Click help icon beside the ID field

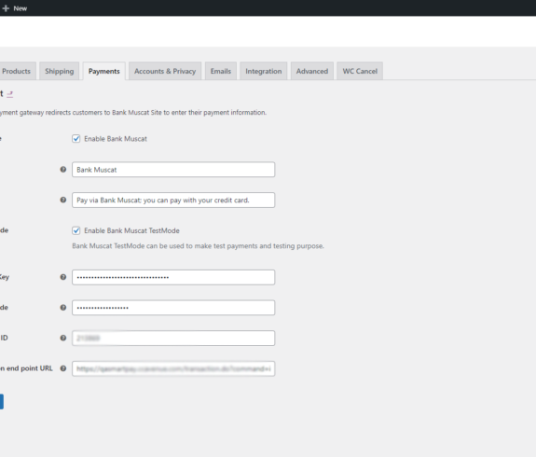point(63,338)
